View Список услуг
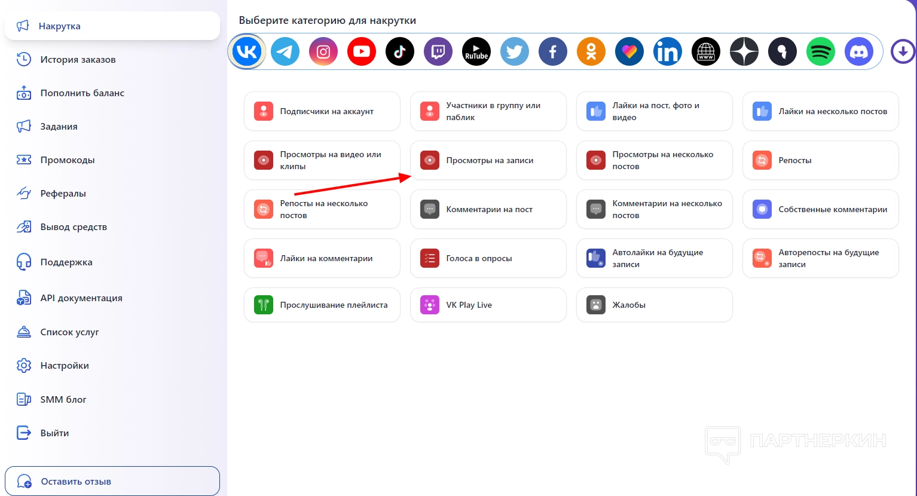 point(112,332)
